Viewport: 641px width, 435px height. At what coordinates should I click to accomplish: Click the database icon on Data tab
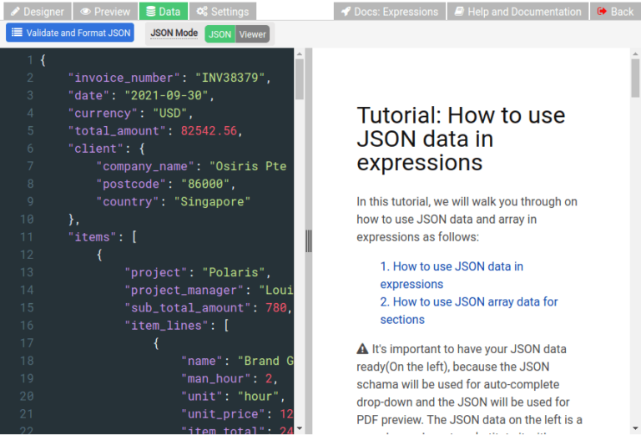pyautogui.click(x=150, y=12)
